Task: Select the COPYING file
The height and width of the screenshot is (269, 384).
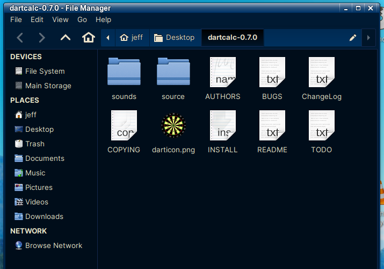Action: 124,125
